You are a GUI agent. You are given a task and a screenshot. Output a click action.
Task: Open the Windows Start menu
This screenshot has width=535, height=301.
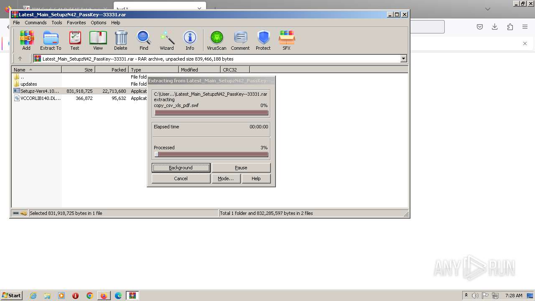(11, 295)
